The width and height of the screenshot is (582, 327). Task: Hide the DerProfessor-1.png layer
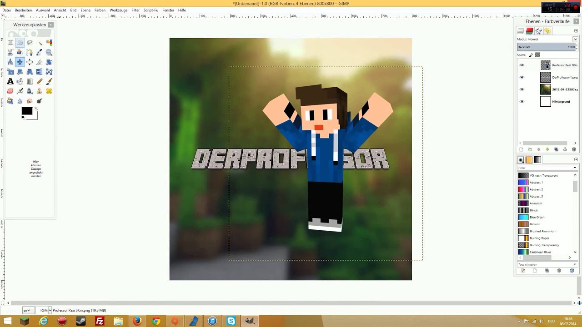click(x=522, y=77)
